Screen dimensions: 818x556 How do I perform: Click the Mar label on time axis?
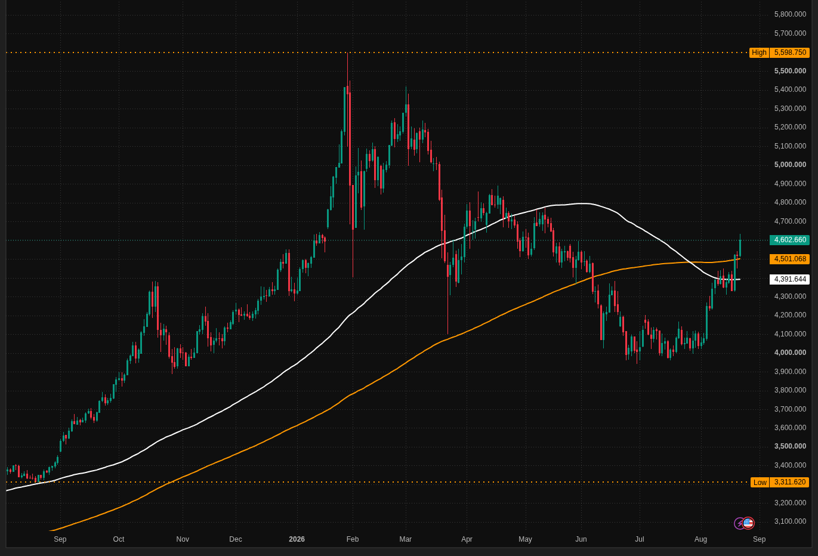tap(406, 539)
